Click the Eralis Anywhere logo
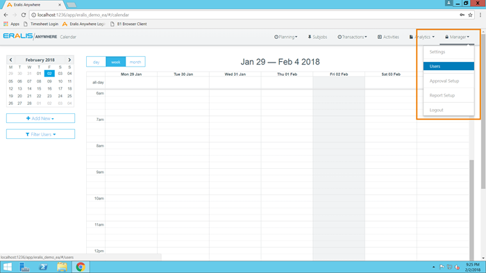This screenshot has width=486, height=273. click(x=30, y=37)
